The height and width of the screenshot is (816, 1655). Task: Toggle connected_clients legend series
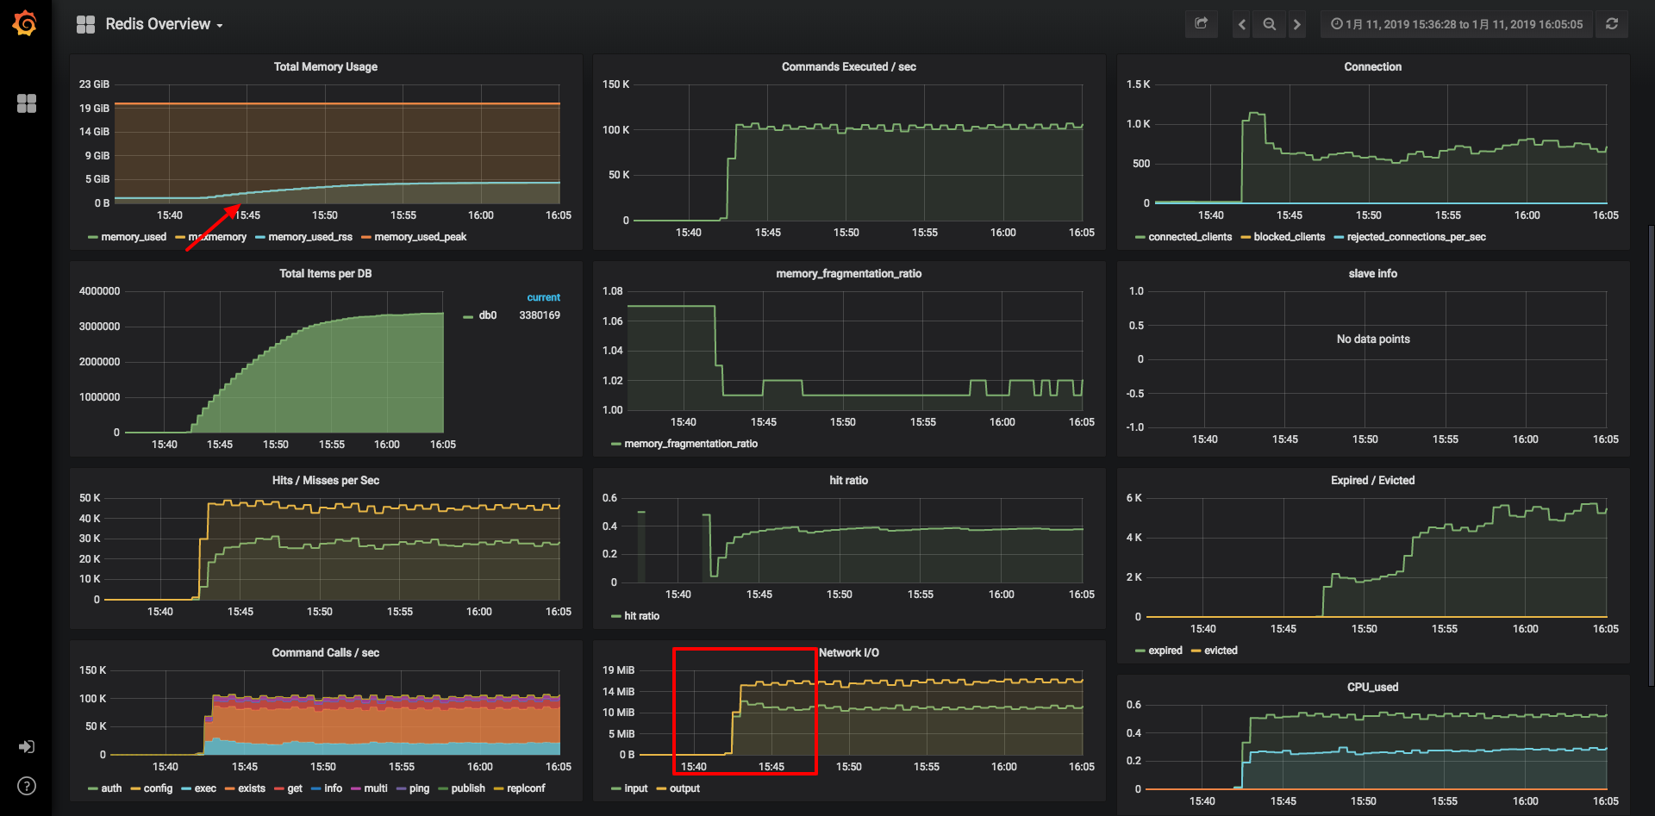coord(1190,237)
